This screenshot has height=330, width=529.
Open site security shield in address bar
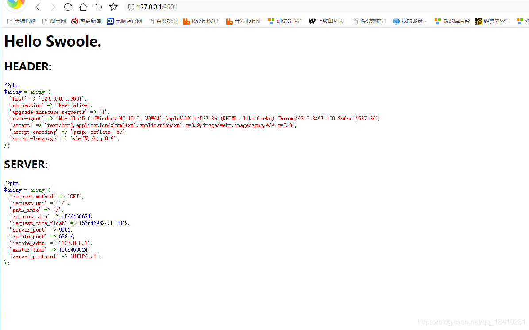point(131,7)
